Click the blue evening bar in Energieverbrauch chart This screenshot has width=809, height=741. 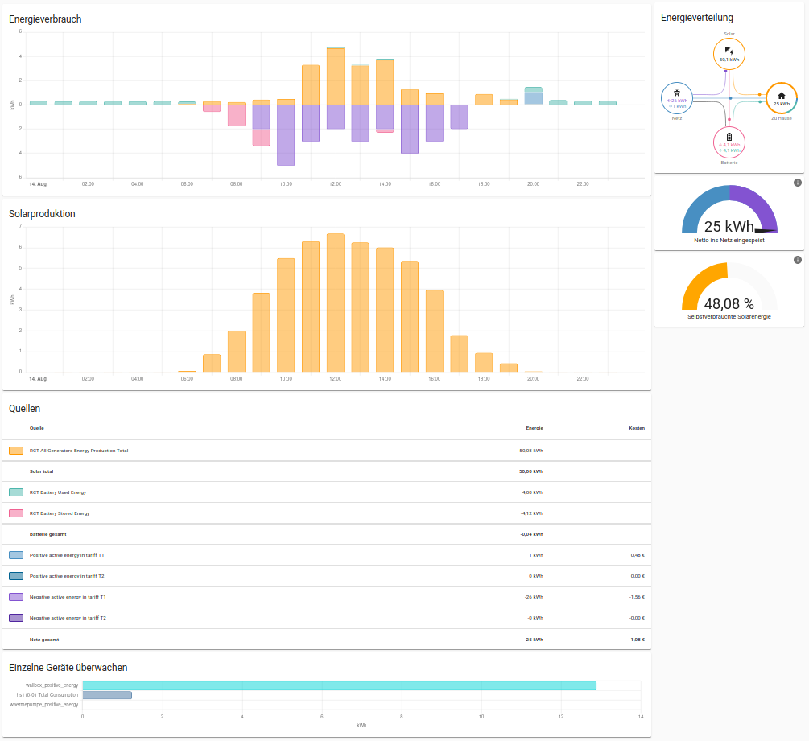(533, 98)
